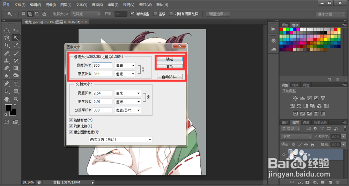Create new group folder in Layers panel
Viewport: 349px width, 186px height.
(322, 183)
